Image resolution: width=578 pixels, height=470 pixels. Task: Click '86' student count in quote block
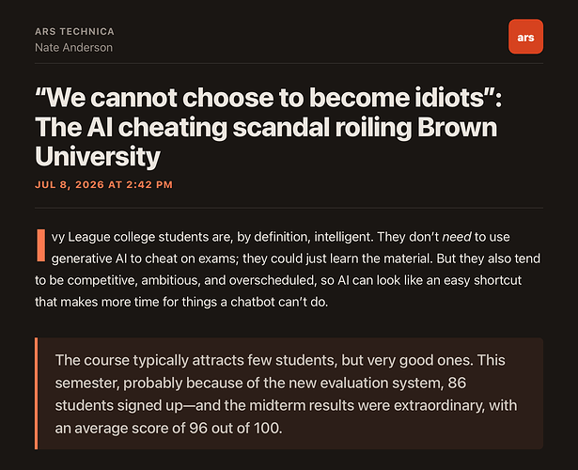pyautogui.click(x=457, y=383)
